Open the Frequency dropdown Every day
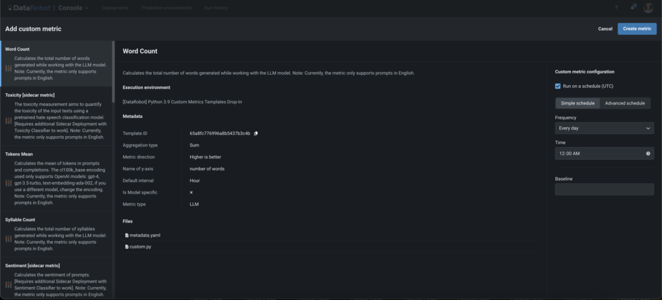 604,128
